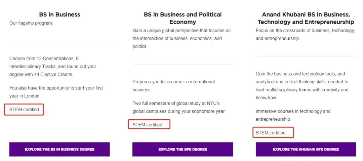Click the first year in London paragraph
Image resolution: width=363 pixels, height=161 pixels.
tap(56, 92)
